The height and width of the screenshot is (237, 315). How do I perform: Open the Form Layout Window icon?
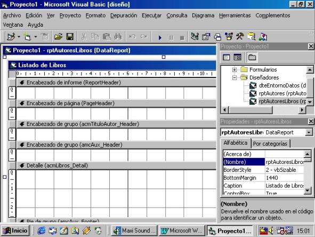pyautogui.click(x=217, y=37)
